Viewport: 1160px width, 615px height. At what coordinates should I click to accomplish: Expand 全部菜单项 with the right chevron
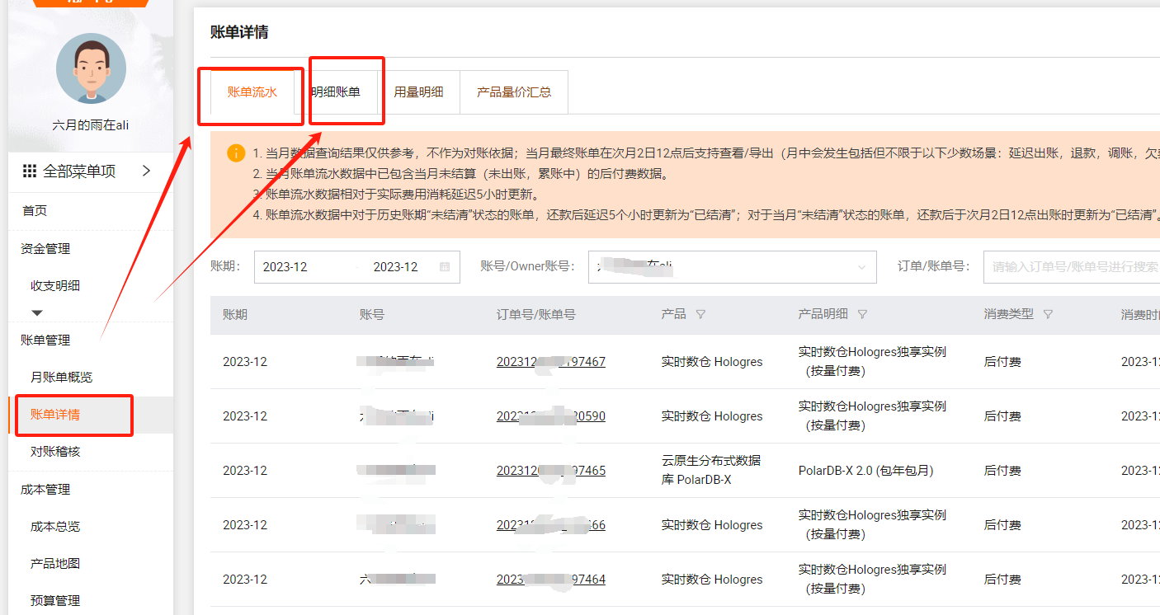coord(147,171)
